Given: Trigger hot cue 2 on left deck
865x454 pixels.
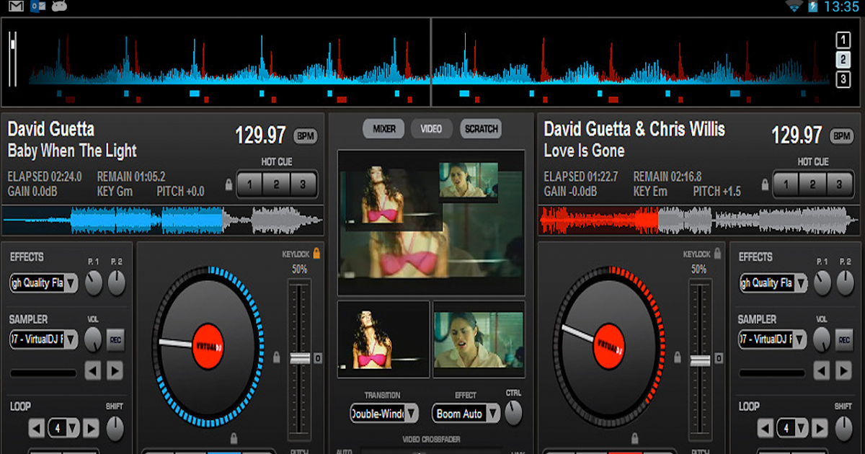Looking at the screenshot, I should pos(276,184).
